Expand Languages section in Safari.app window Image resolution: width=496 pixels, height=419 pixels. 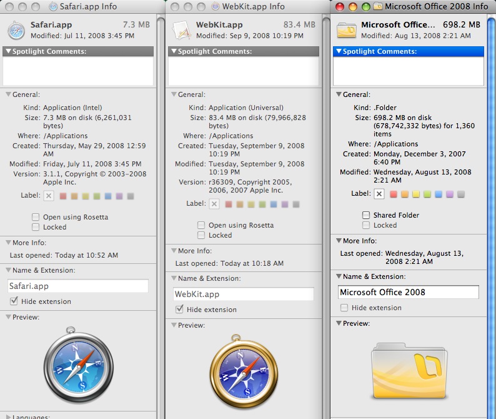coord(9,416)
